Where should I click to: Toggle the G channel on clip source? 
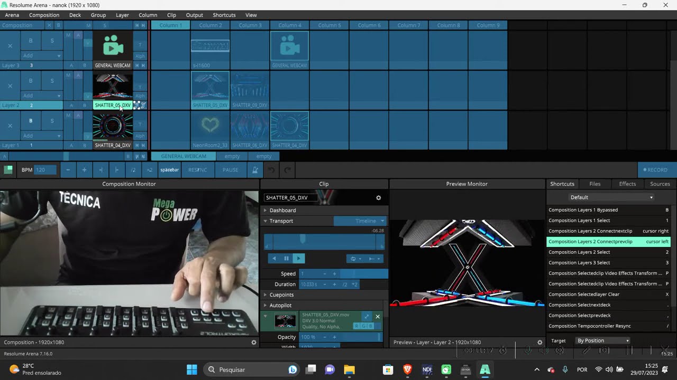point(364,326)
